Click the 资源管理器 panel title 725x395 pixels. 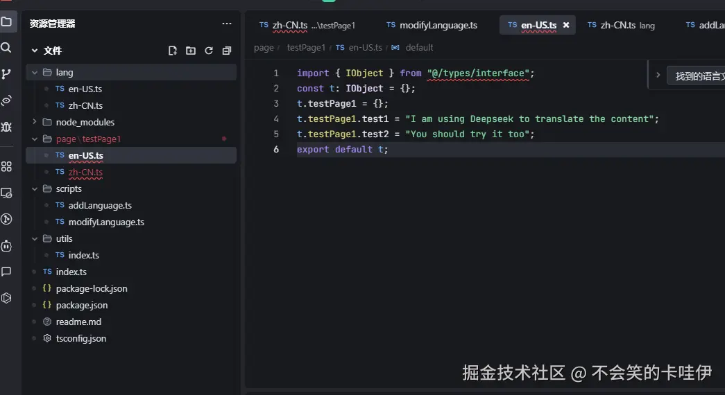click(x=52, y=24)
